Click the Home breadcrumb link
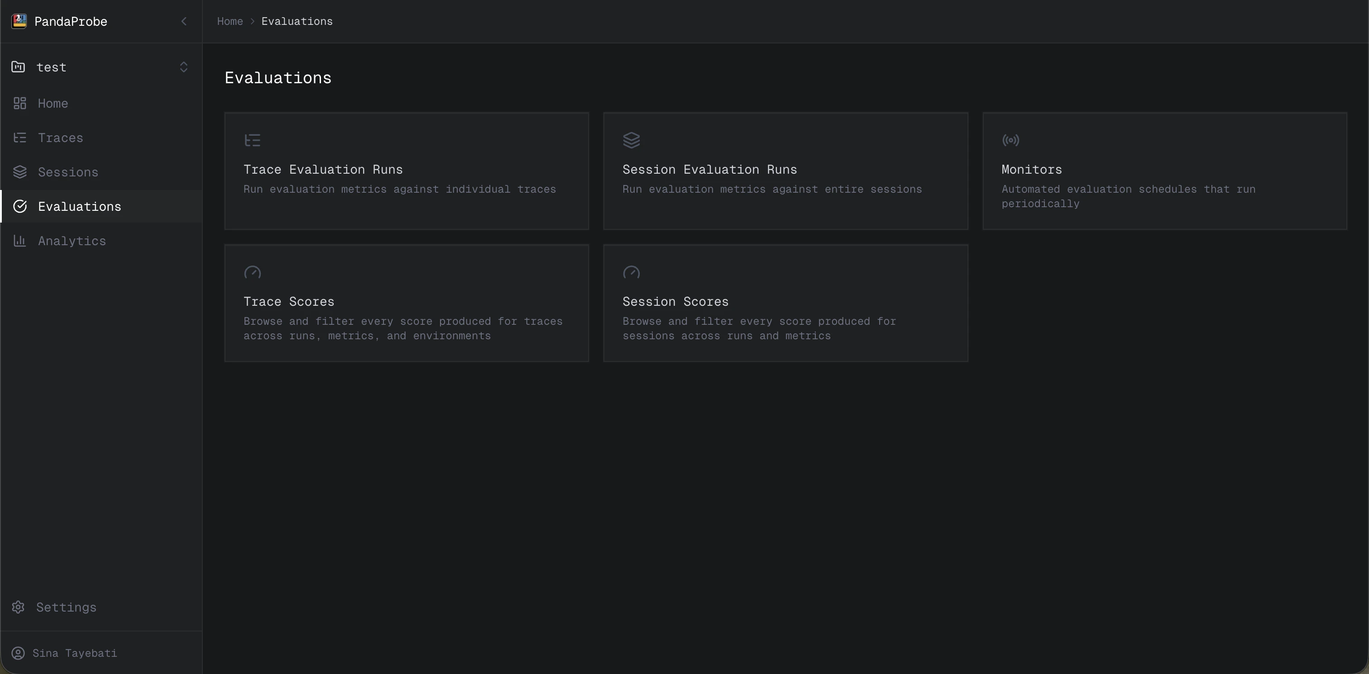 pyautogui.click(x=230, y=21)
